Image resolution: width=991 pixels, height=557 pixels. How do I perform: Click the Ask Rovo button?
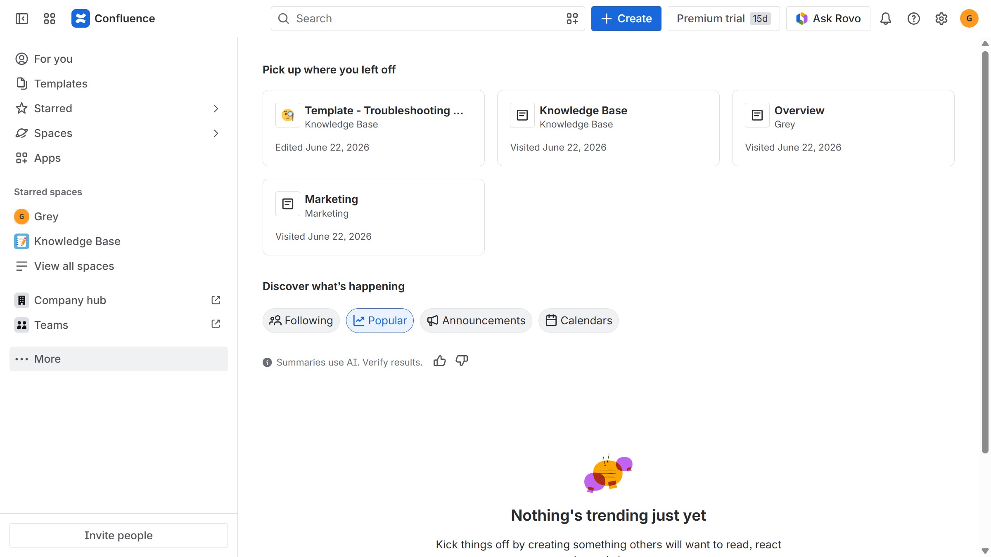[x=828, y=19]
